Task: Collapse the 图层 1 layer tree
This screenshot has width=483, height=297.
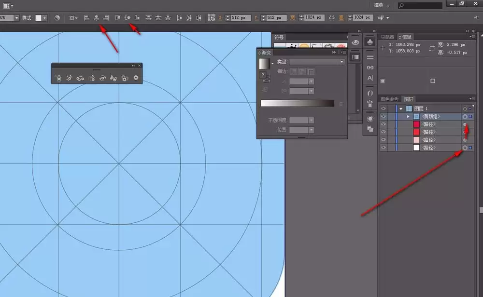Action: (401, 109)
